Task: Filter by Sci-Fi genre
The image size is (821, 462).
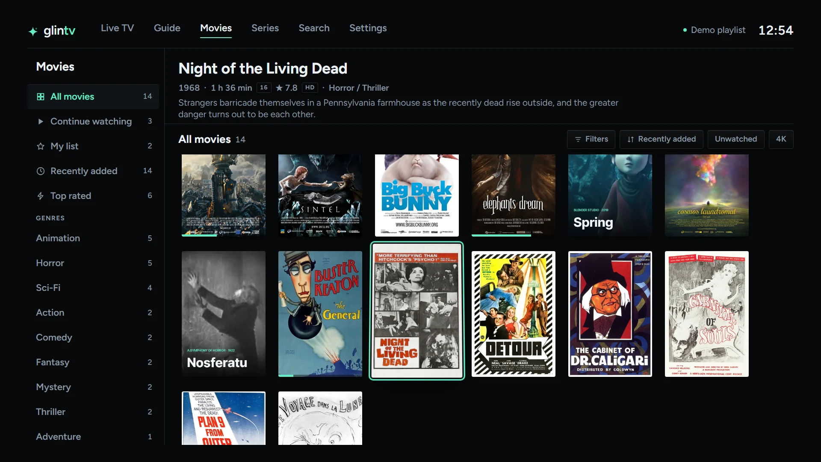Action: (93, 288)
